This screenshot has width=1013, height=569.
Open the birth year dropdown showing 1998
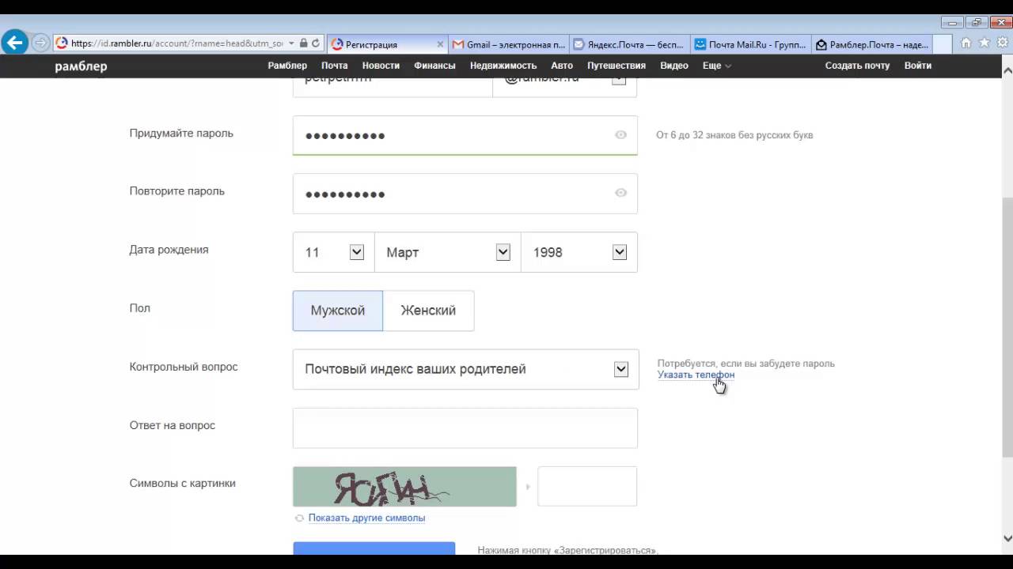point(579,252)
